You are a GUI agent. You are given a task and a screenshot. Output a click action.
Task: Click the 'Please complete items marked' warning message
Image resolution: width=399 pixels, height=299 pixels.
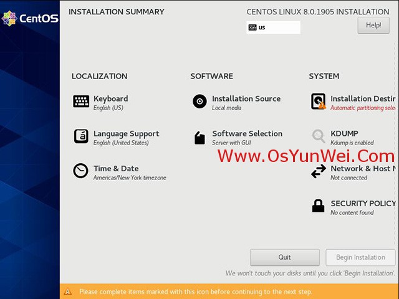click(195, 292)
